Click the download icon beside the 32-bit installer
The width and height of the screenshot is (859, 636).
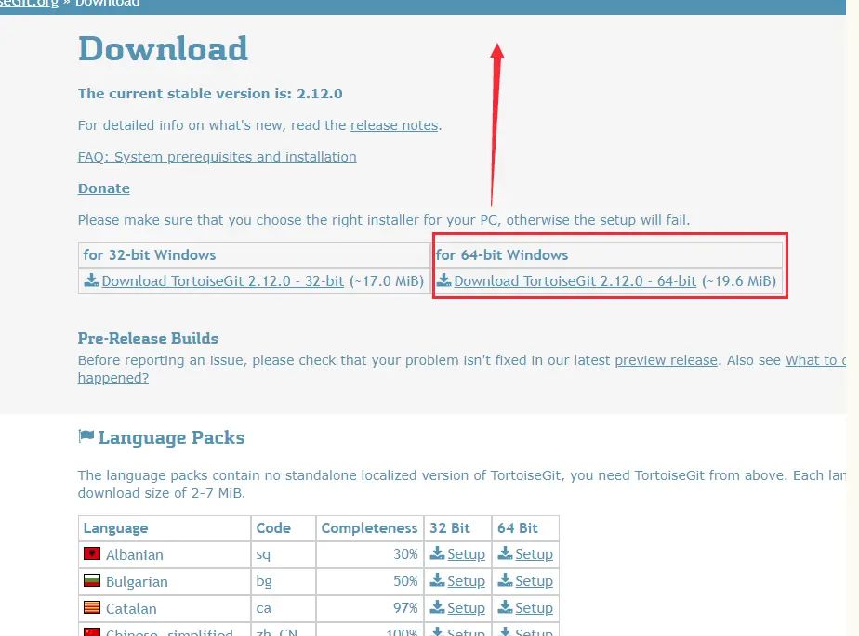91,280
